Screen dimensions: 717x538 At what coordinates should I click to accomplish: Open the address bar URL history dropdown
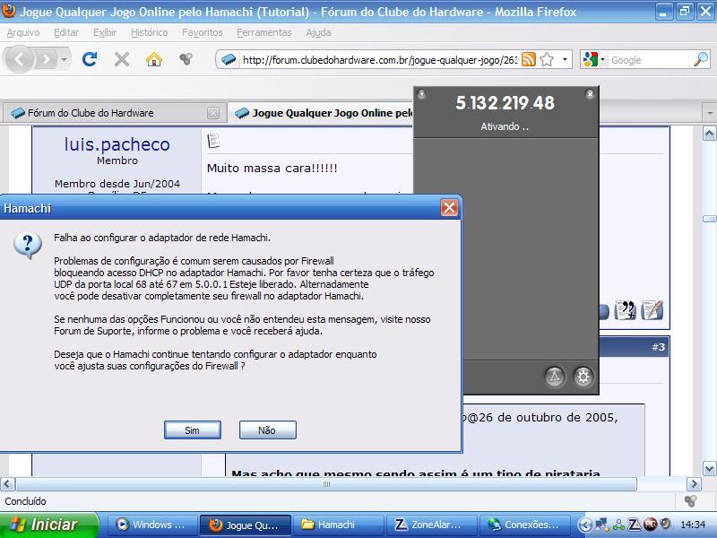[565, 59]
